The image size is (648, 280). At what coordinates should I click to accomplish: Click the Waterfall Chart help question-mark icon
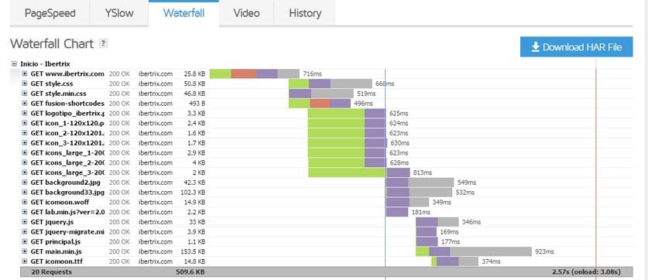103,43
